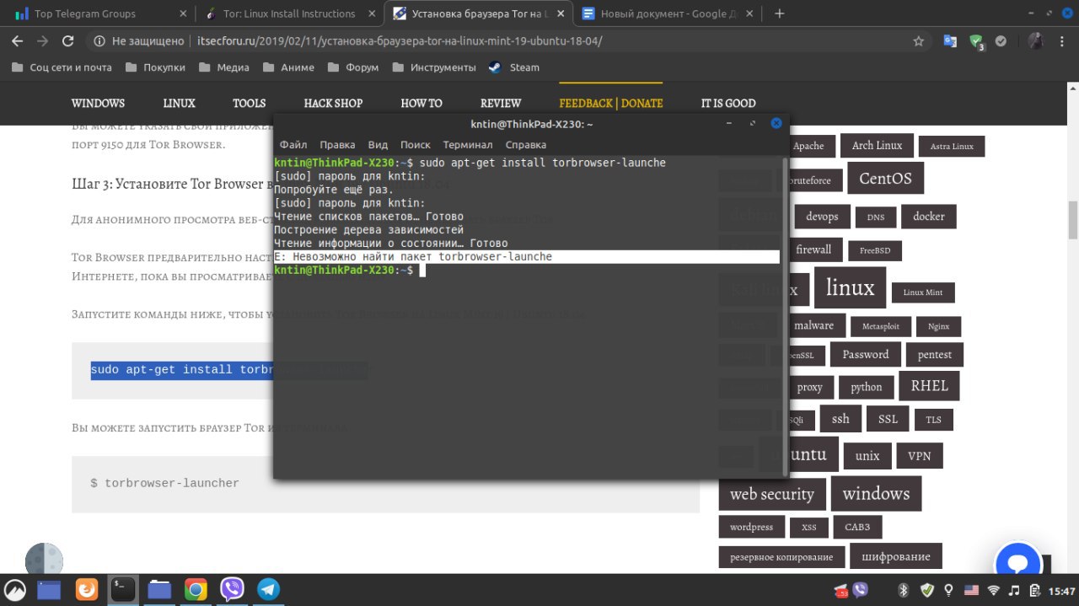Open Telegram from the taskbar
Screen dimensions: 1079x606
(x=268, y=590)
